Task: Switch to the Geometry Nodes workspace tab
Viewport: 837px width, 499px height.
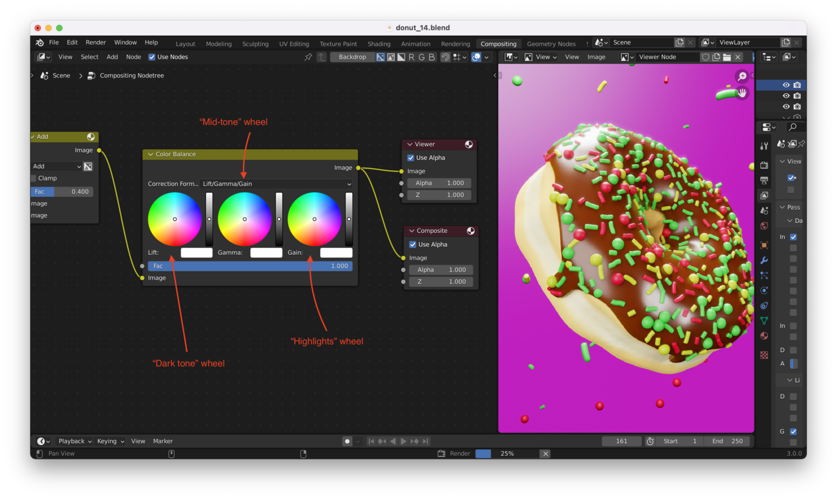Action: tap(552, 44)
